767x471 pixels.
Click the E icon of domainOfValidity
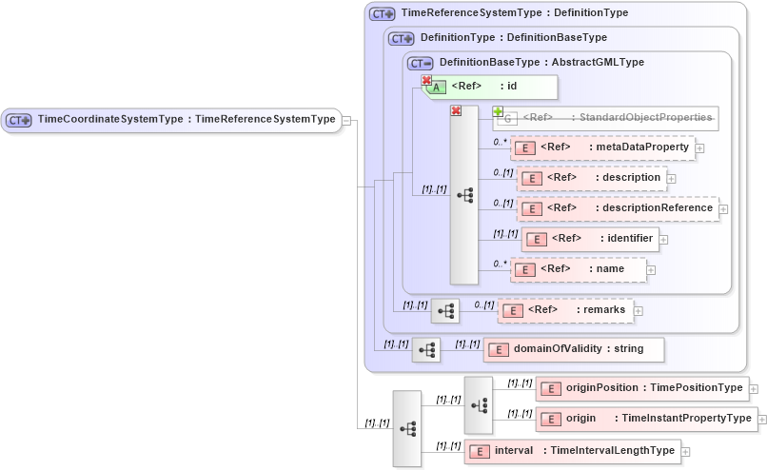(499, 350)
